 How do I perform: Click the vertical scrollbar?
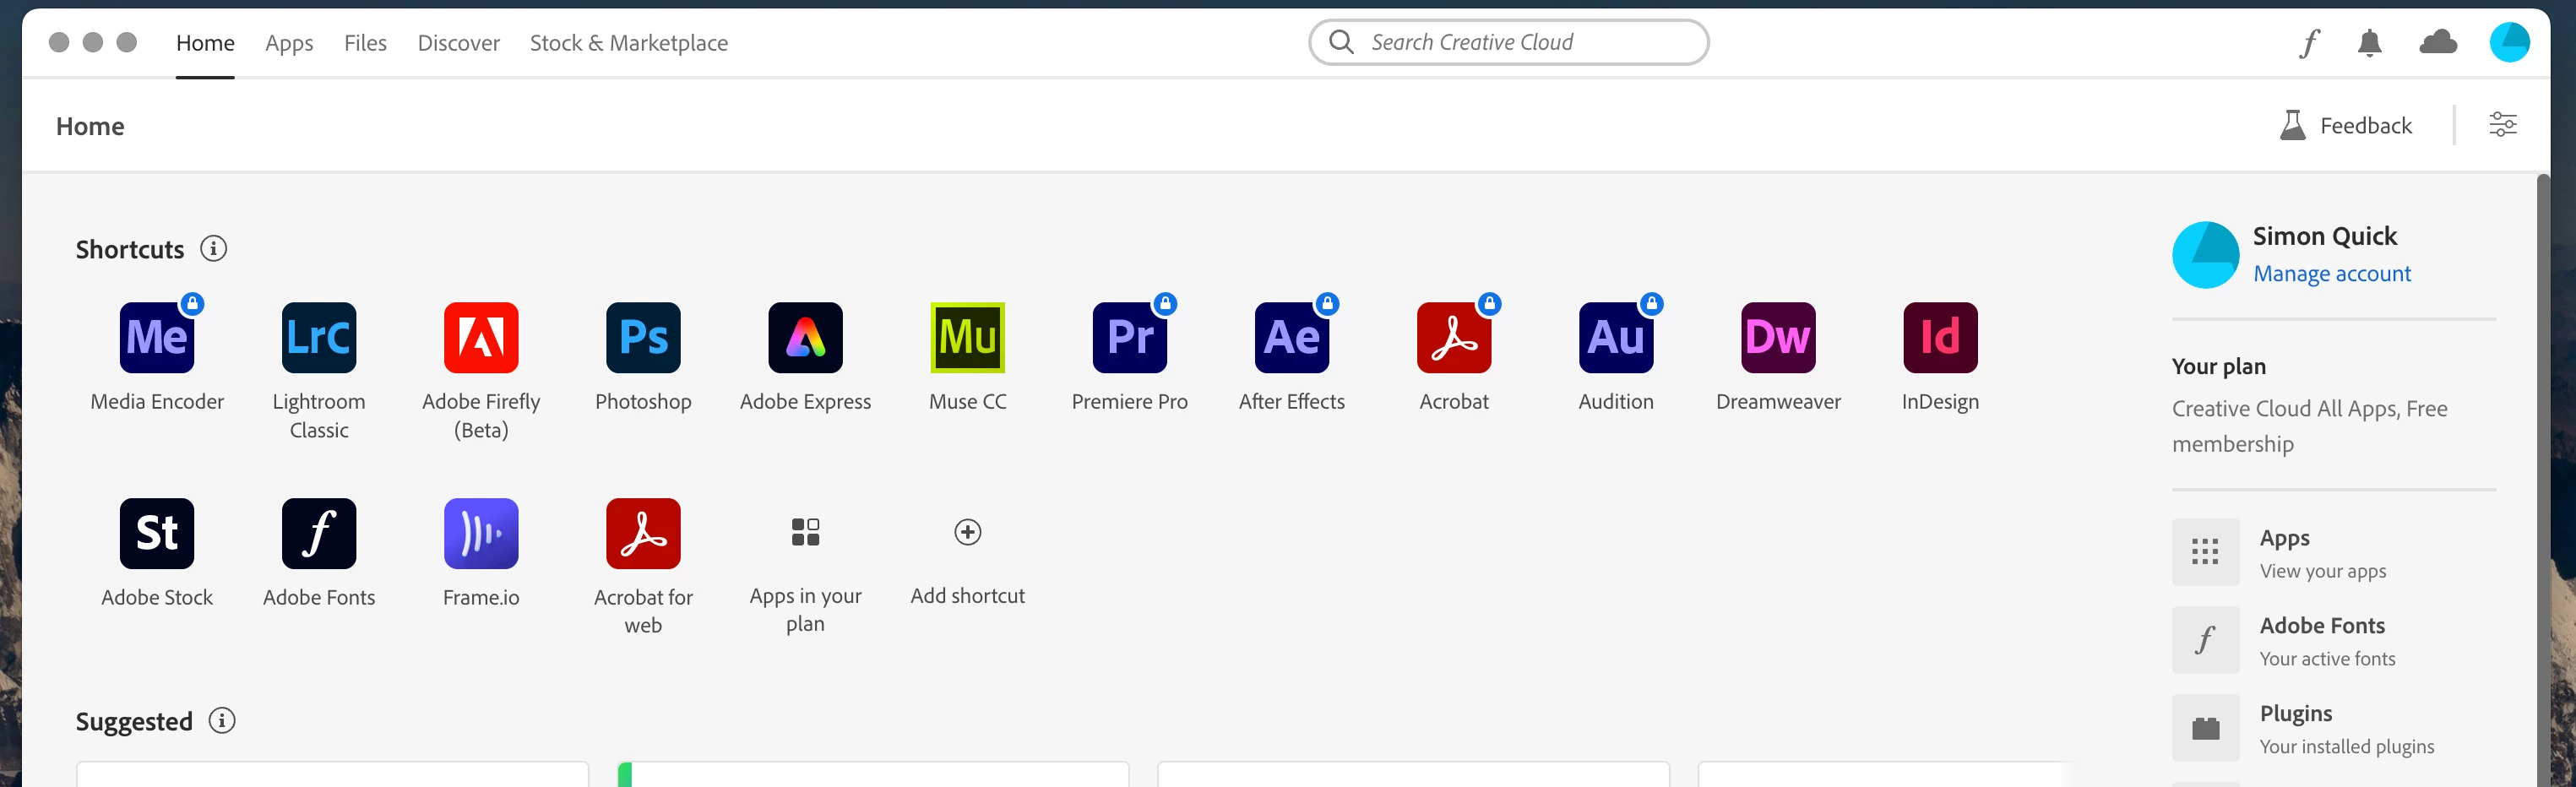[2541, 480]
